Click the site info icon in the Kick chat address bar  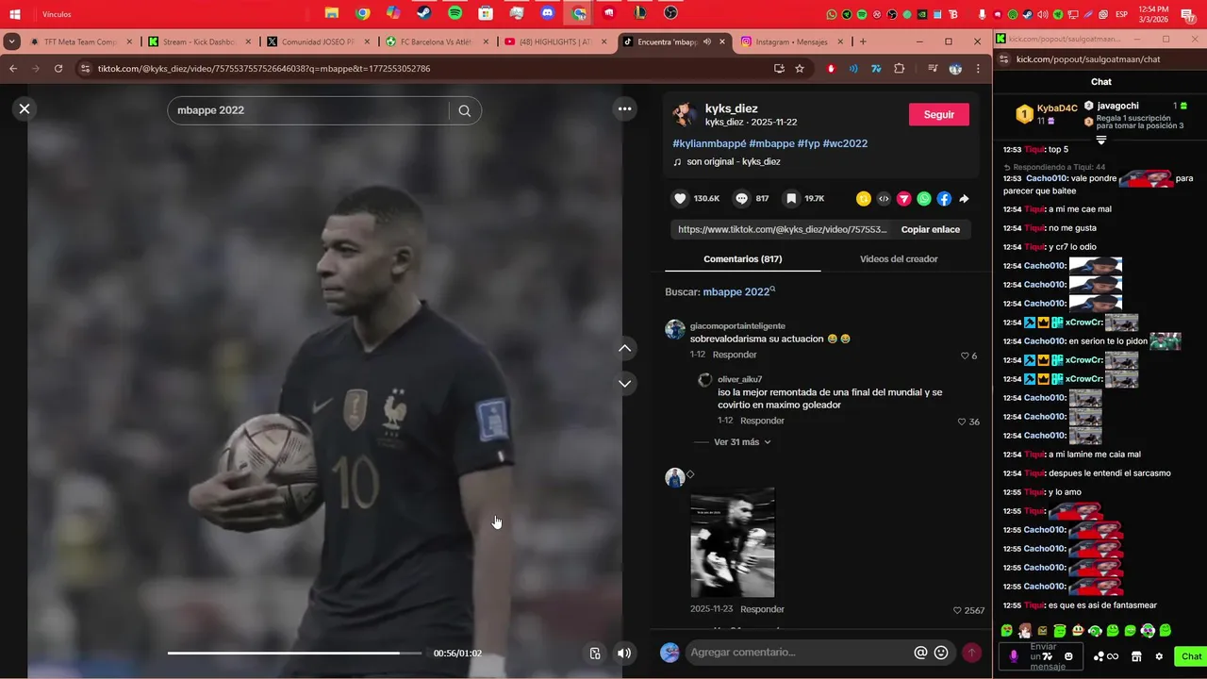(1002, 59)
